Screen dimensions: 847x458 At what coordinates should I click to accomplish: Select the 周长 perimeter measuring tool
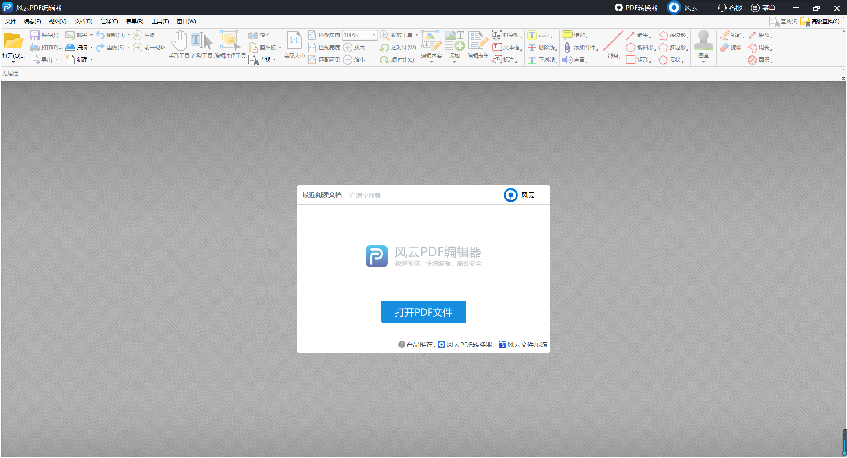coord(760,48)
